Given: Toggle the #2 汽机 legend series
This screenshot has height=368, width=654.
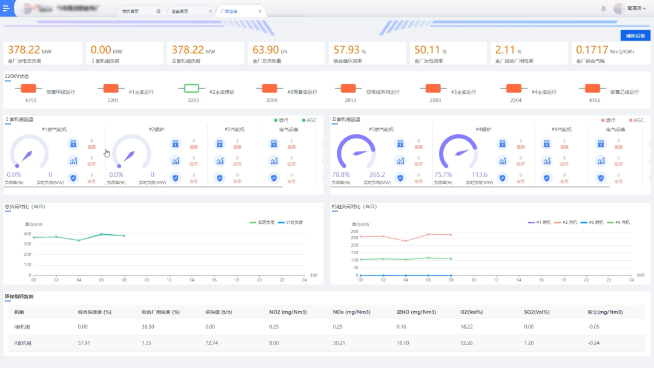Looking at the screenshot, I should pyautogui.click(x=566, y=223).
